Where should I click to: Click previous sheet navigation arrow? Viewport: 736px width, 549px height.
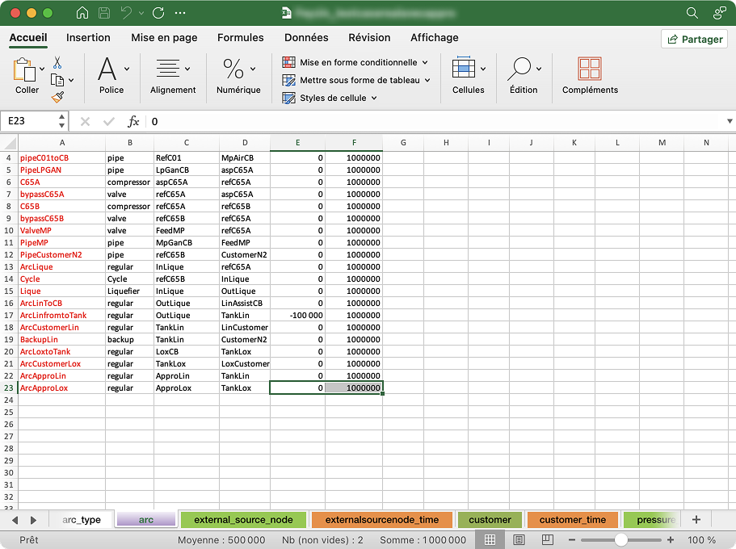pos(15,520)
